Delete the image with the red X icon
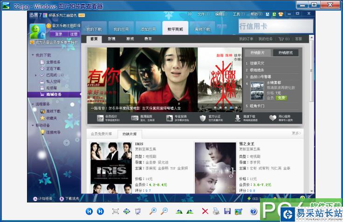Viewport: 343px width, 222px height. (x=205, y=211)
